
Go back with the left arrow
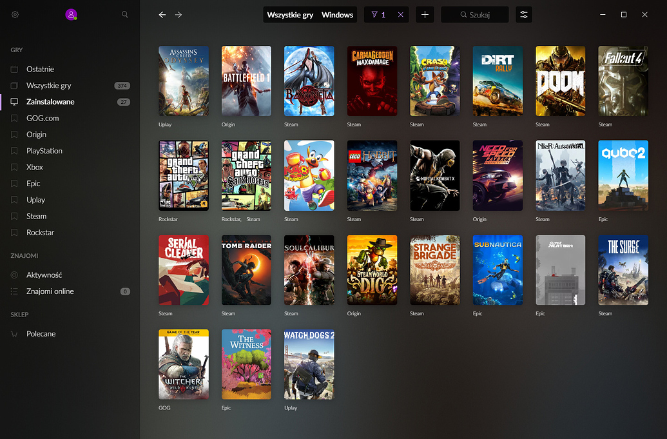point(162,15)
